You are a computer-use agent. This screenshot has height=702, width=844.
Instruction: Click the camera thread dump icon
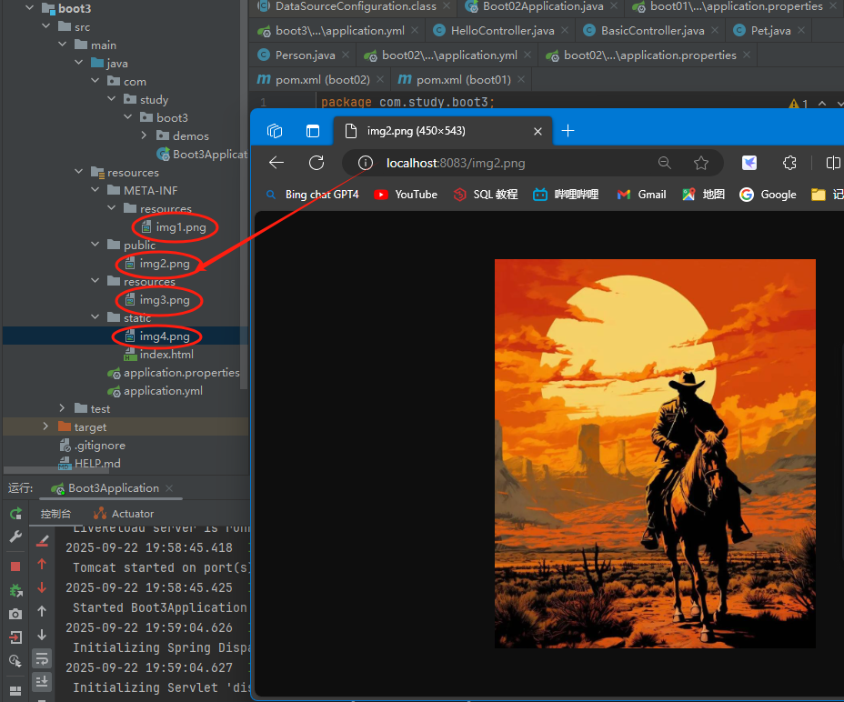click(x=15, y=614)
